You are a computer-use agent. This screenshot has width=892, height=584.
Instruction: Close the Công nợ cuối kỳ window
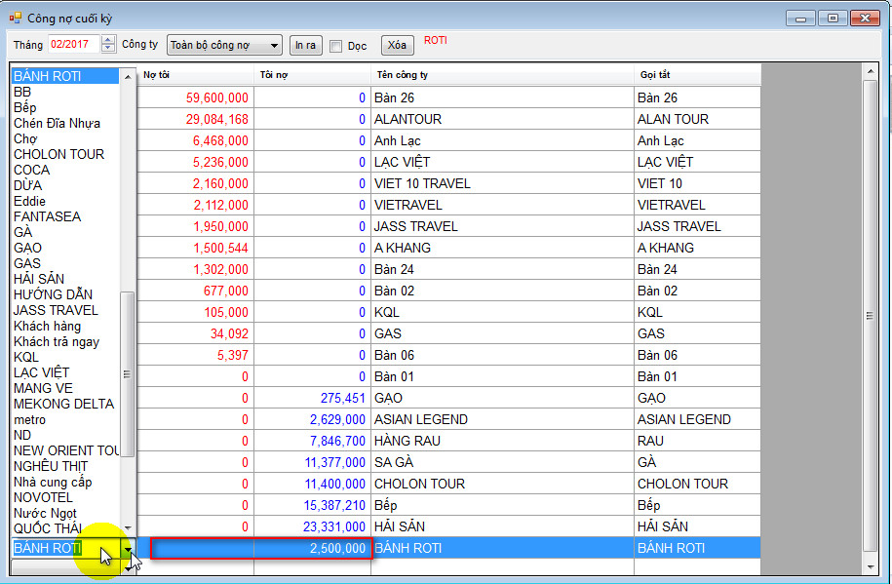pyautogui.click(x=866, y=19)
